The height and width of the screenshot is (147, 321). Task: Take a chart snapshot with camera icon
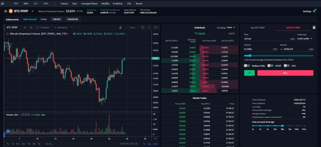pyautogui.click(x=156, y=27)
